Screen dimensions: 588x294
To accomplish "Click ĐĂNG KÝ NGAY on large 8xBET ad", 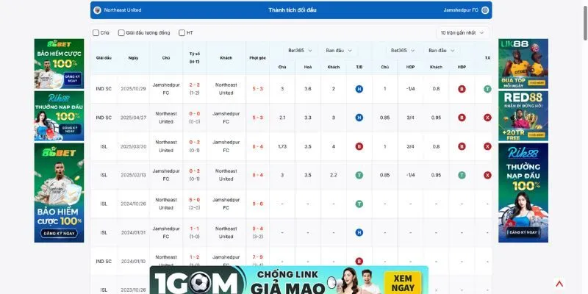I will [59, 233].
